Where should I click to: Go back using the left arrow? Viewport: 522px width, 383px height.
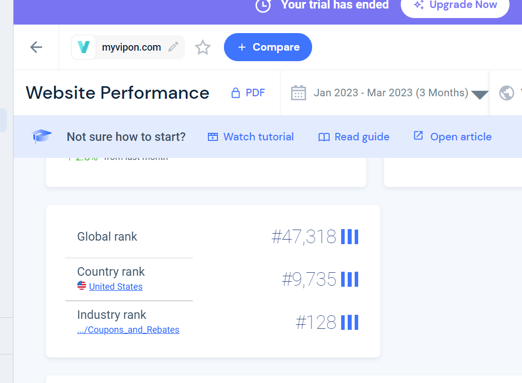(x=36, y=47)
